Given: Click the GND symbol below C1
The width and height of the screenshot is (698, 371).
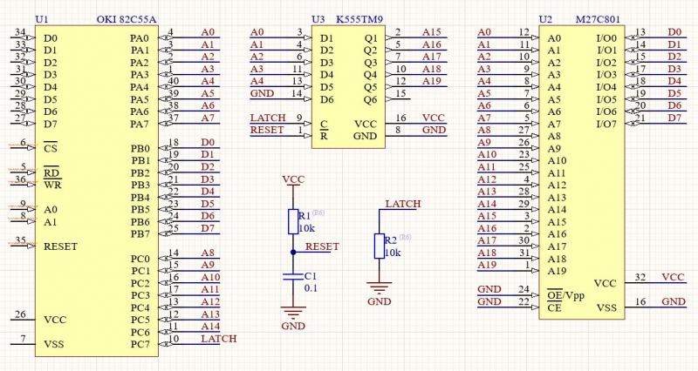Looking at the screenshot, I should [x=293, y=313].
